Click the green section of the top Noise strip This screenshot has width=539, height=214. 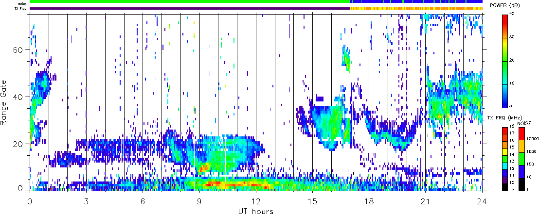coord(190,2)
